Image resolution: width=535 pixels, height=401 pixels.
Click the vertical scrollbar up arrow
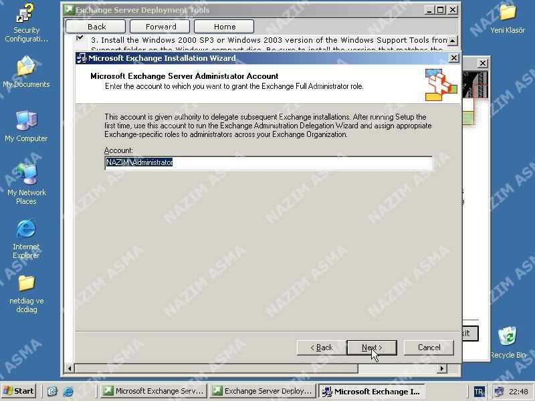[452, 41]
